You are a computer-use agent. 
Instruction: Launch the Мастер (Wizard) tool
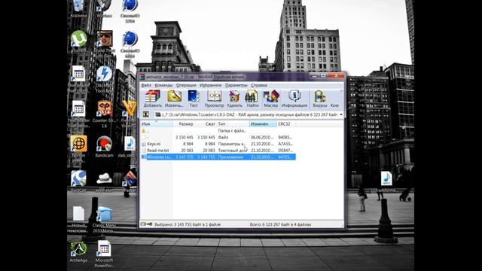[x=270, y=99]
